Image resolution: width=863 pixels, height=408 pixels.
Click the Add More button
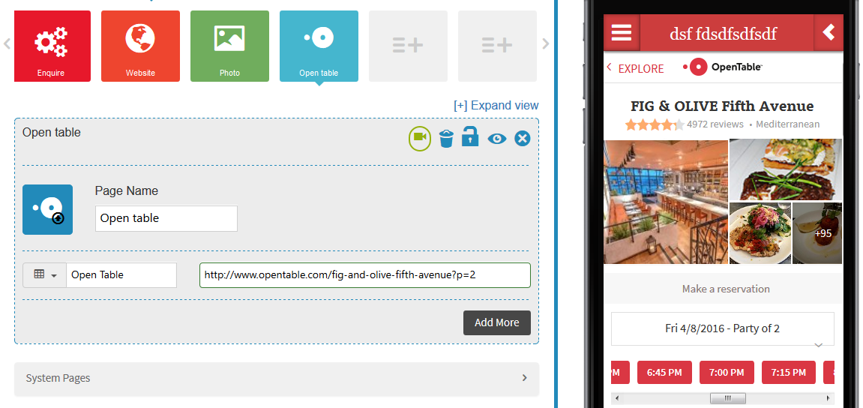tap(497, 322)
